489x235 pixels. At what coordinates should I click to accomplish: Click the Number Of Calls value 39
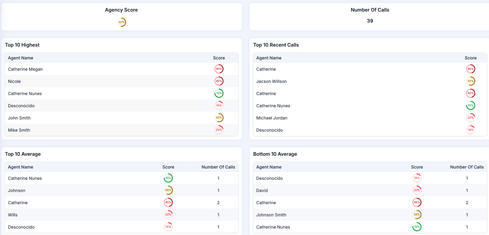[370, 21]
